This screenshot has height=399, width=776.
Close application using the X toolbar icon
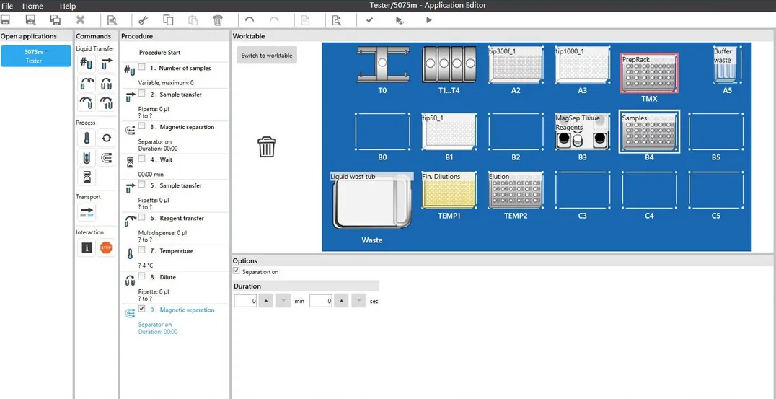[x=81, y=20]
